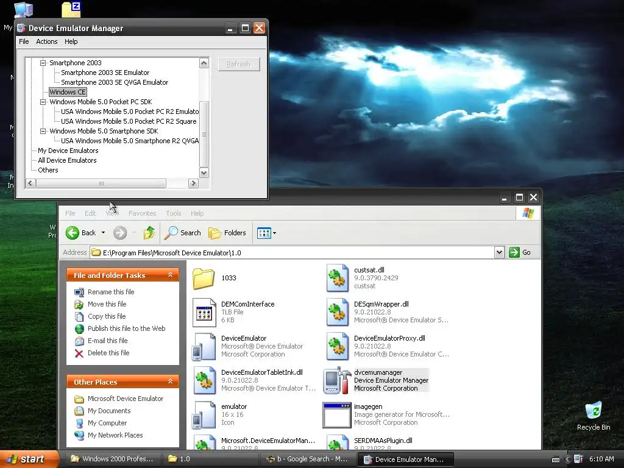Select My Device Emulators tree item
This screenshot has height=468, width=624.
pyautogui.click(x=68, y=151)
